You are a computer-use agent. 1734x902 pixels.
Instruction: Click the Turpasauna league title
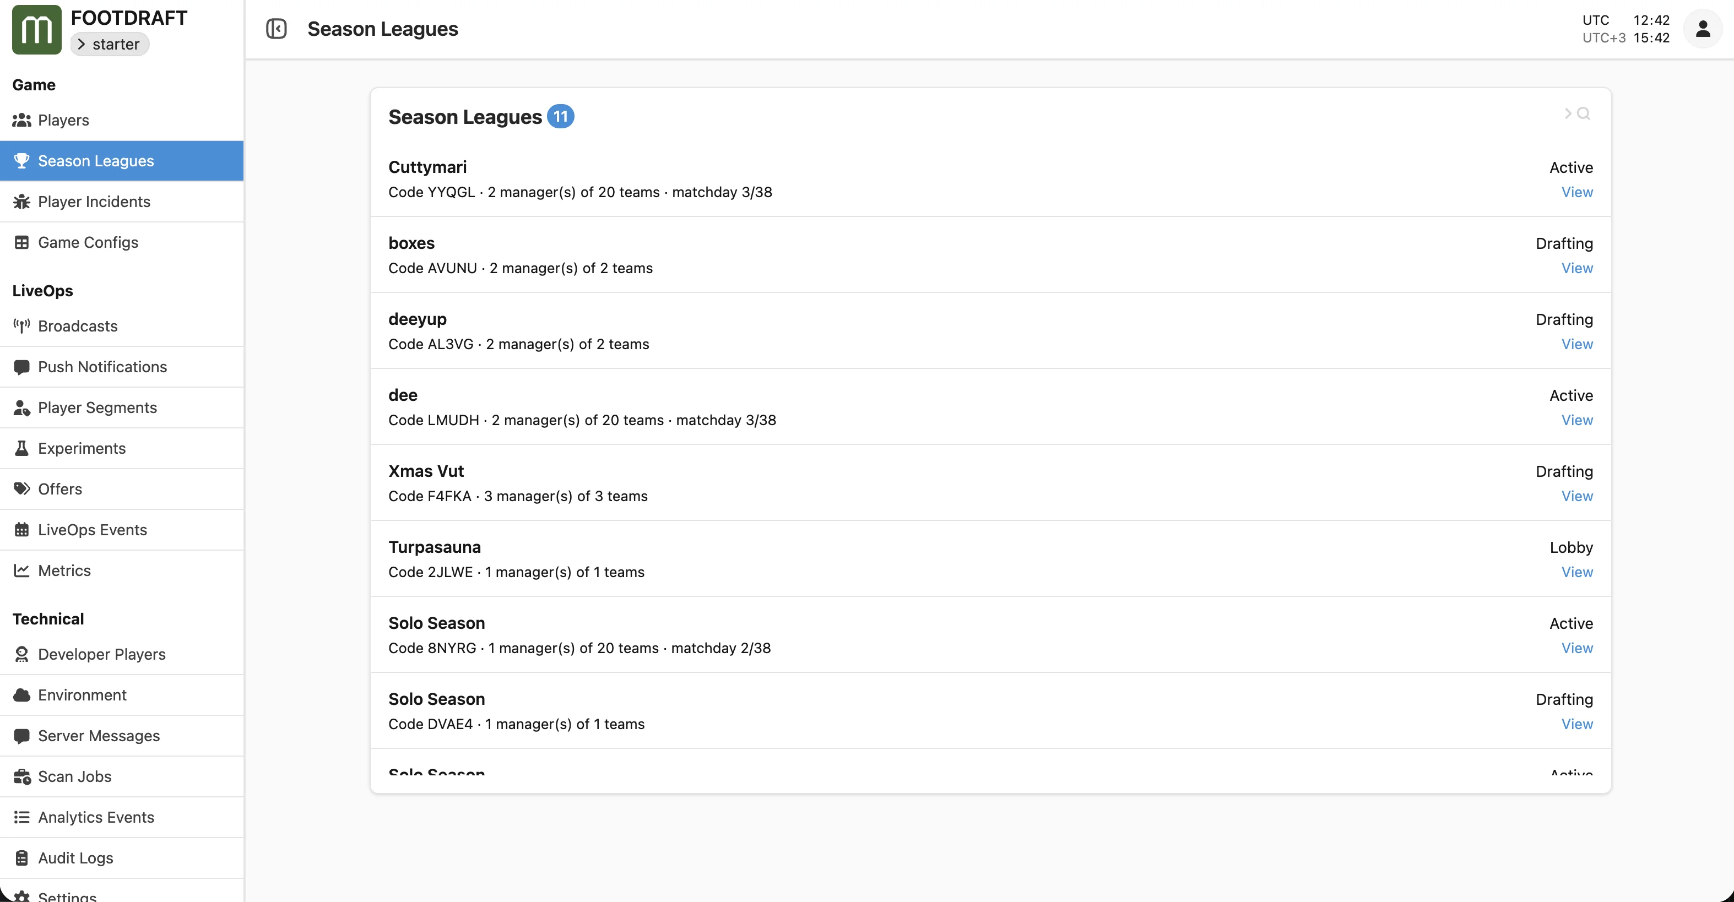tap(434, 548)
